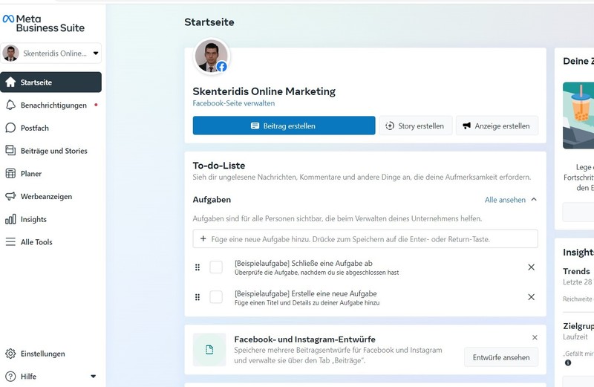Click the sidebar account profile picture

10,53
